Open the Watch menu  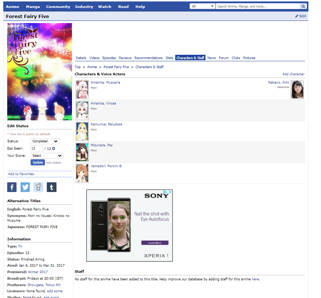click(x=105, y=6)
